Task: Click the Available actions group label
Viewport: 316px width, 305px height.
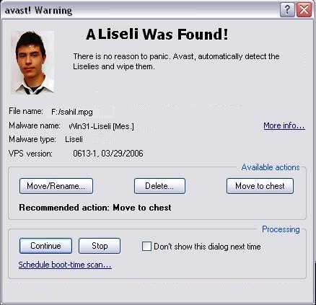Action: [x=271, y=167]
